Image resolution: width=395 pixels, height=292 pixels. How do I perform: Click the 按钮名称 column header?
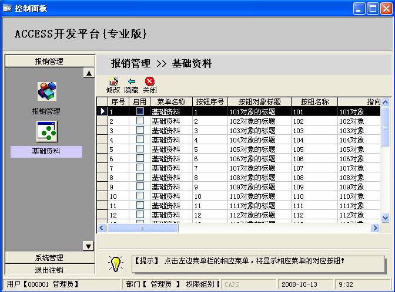click(314, 102)
